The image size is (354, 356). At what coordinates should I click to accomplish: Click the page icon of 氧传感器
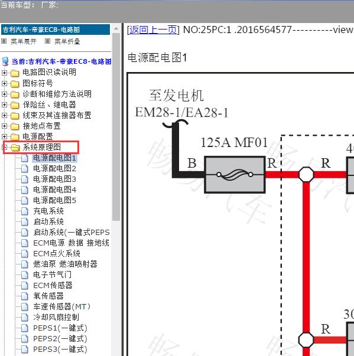coord(25,296)
